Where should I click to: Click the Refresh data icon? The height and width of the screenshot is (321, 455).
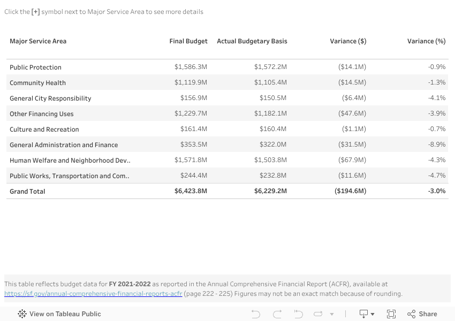[318, 314]
